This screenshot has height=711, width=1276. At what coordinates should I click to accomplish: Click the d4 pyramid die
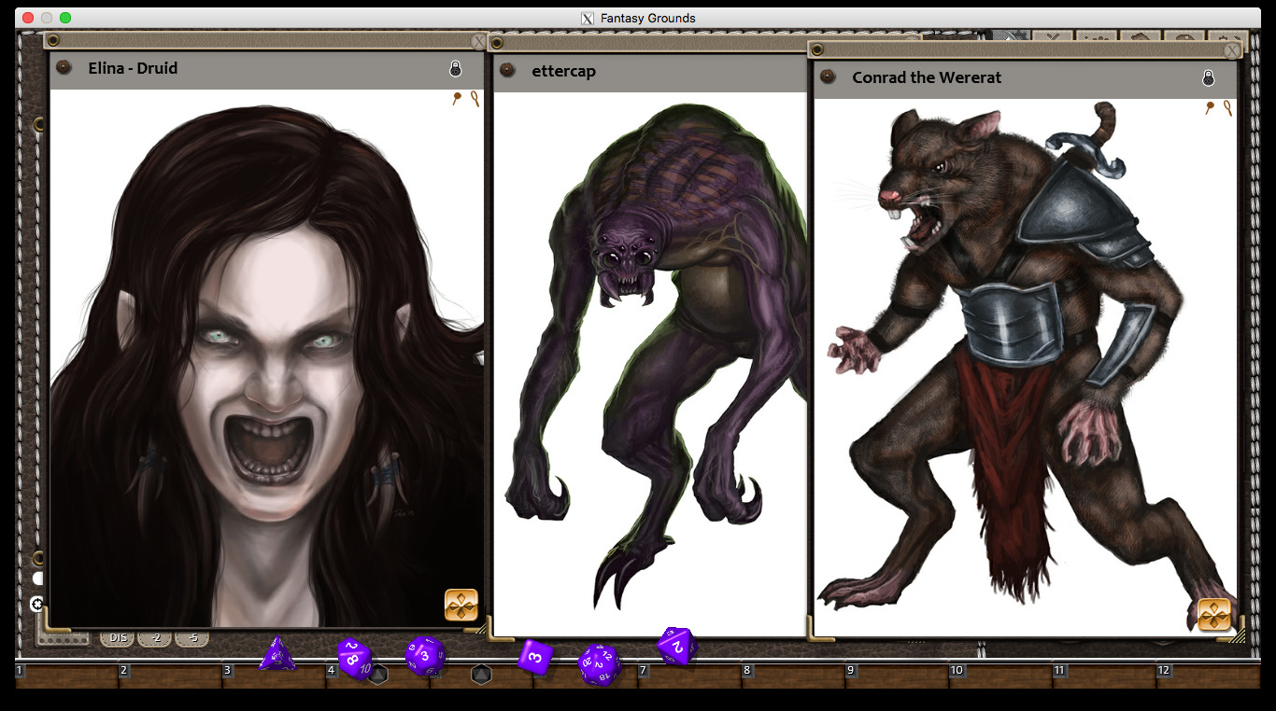277,655
